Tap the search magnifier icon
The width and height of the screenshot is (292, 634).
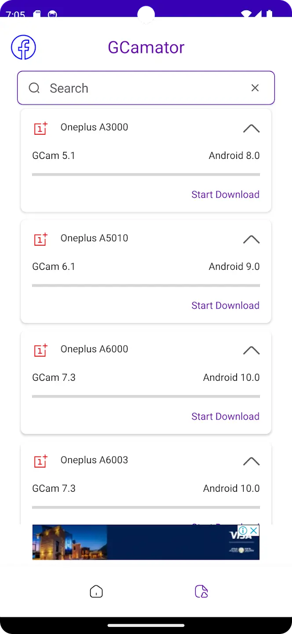(34, 88)
